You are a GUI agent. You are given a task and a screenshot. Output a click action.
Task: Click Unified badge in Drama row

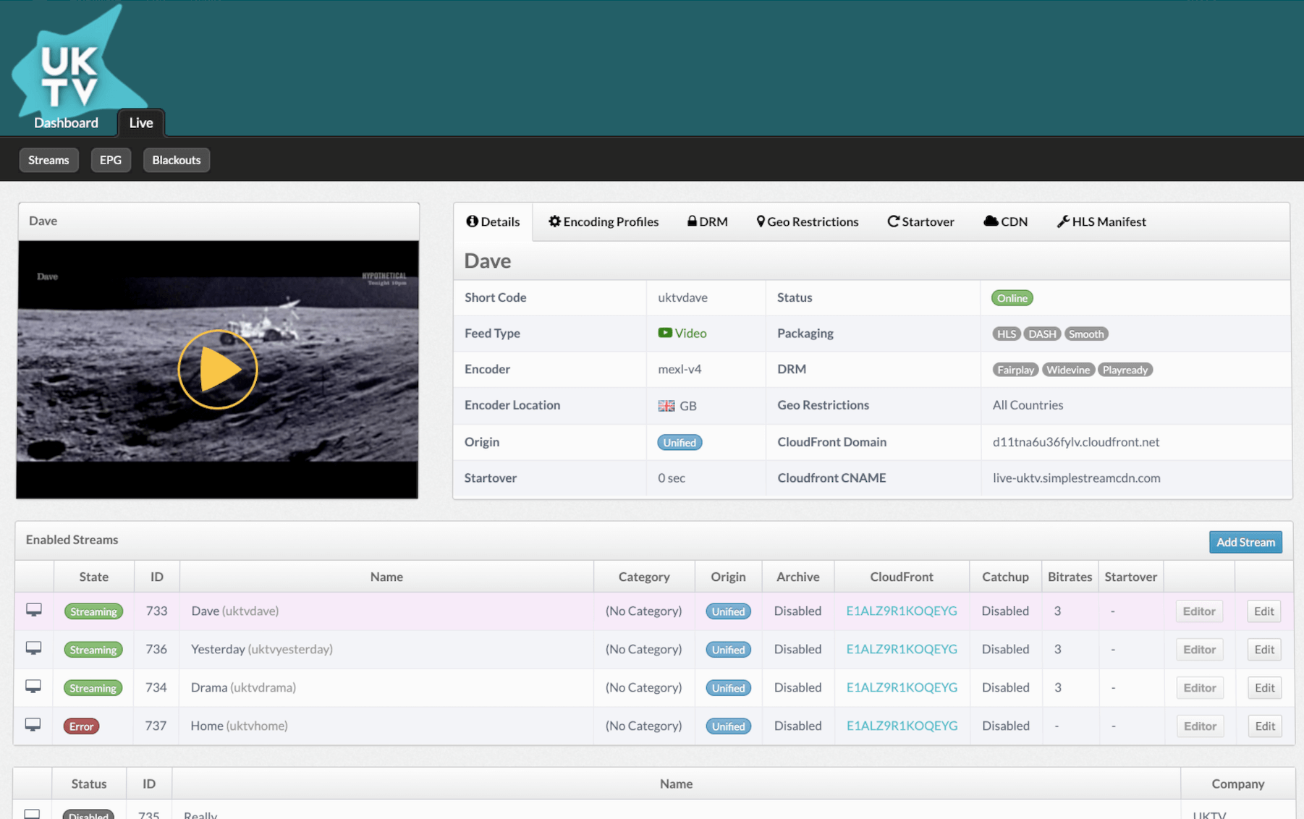[728, 688]
